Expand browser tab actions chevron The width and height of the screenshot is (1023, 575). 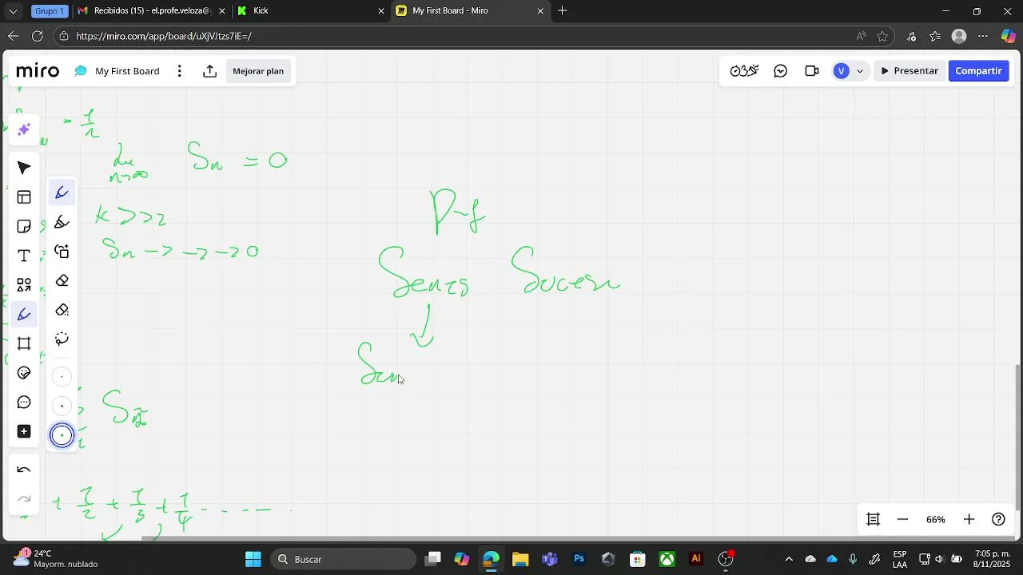[13, 10]
